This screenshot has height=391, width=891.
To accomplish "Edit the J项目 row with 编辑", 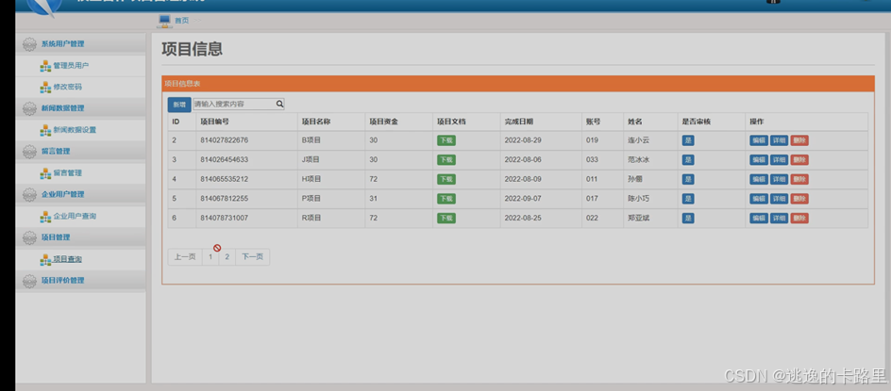I will [759, 160].
